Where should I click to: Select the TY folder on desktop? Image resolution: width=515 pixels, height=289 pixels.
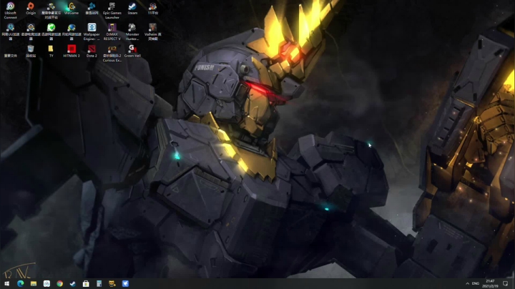(51, 52)
